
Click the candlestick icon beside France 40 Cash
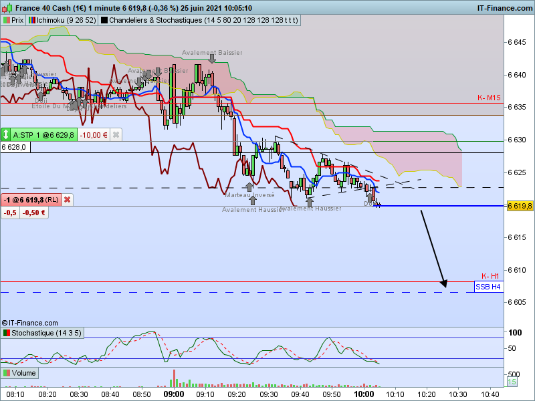coord(7,7)
